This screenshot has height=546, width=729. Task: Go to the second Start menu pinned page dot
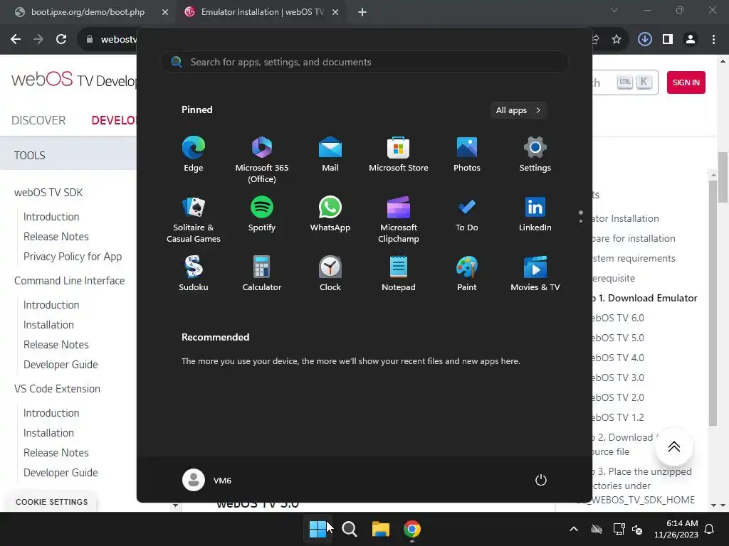[581, 221]
